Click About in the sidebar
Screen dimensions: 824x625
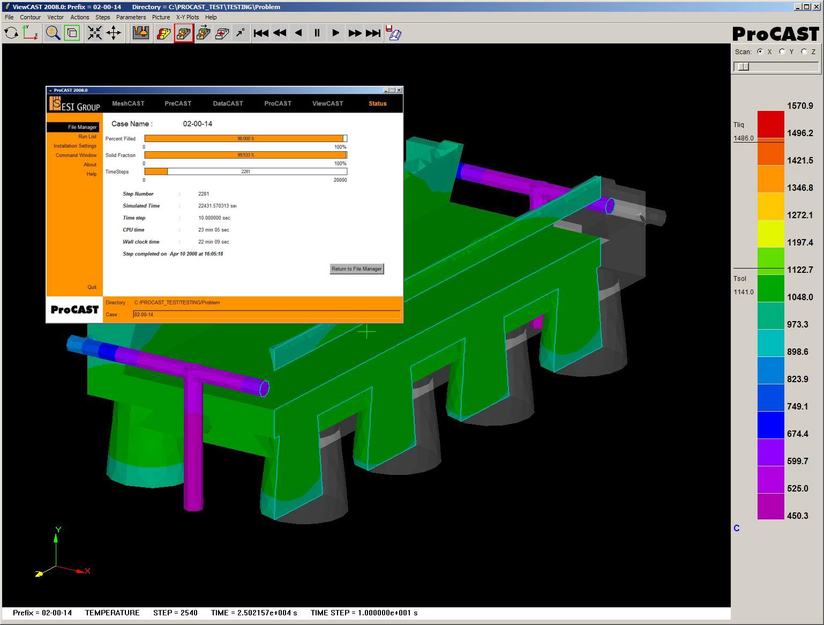[90, 165]
